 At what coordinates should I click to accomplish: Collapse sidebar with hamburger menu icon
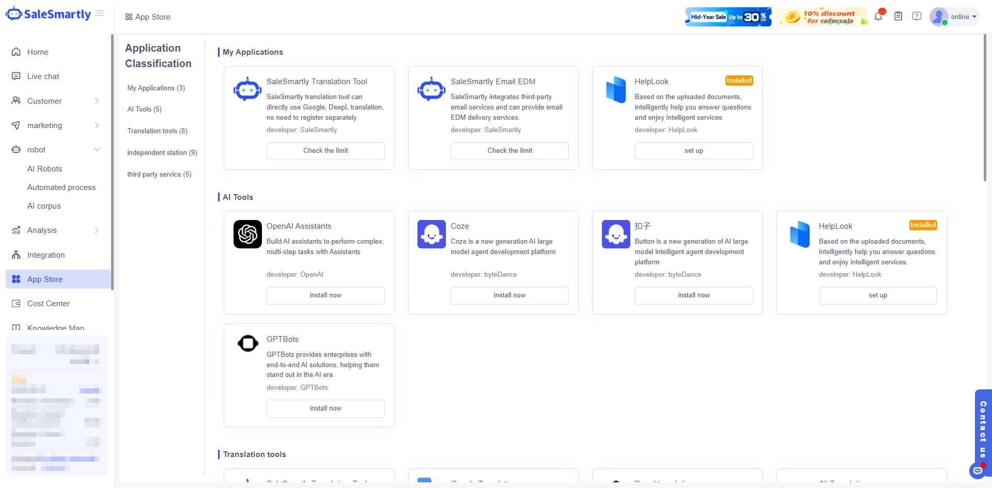(100, 13)
